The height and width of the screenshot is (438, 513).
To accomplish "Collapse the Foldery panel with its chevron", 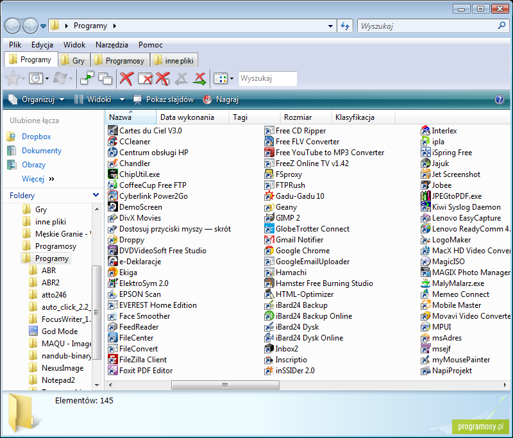I will pyautogui.click(x=96, y=196).
